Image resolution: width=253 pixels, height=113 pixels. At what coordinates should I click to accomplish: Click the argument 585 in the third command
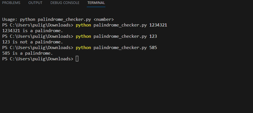(x=153, y=48)
